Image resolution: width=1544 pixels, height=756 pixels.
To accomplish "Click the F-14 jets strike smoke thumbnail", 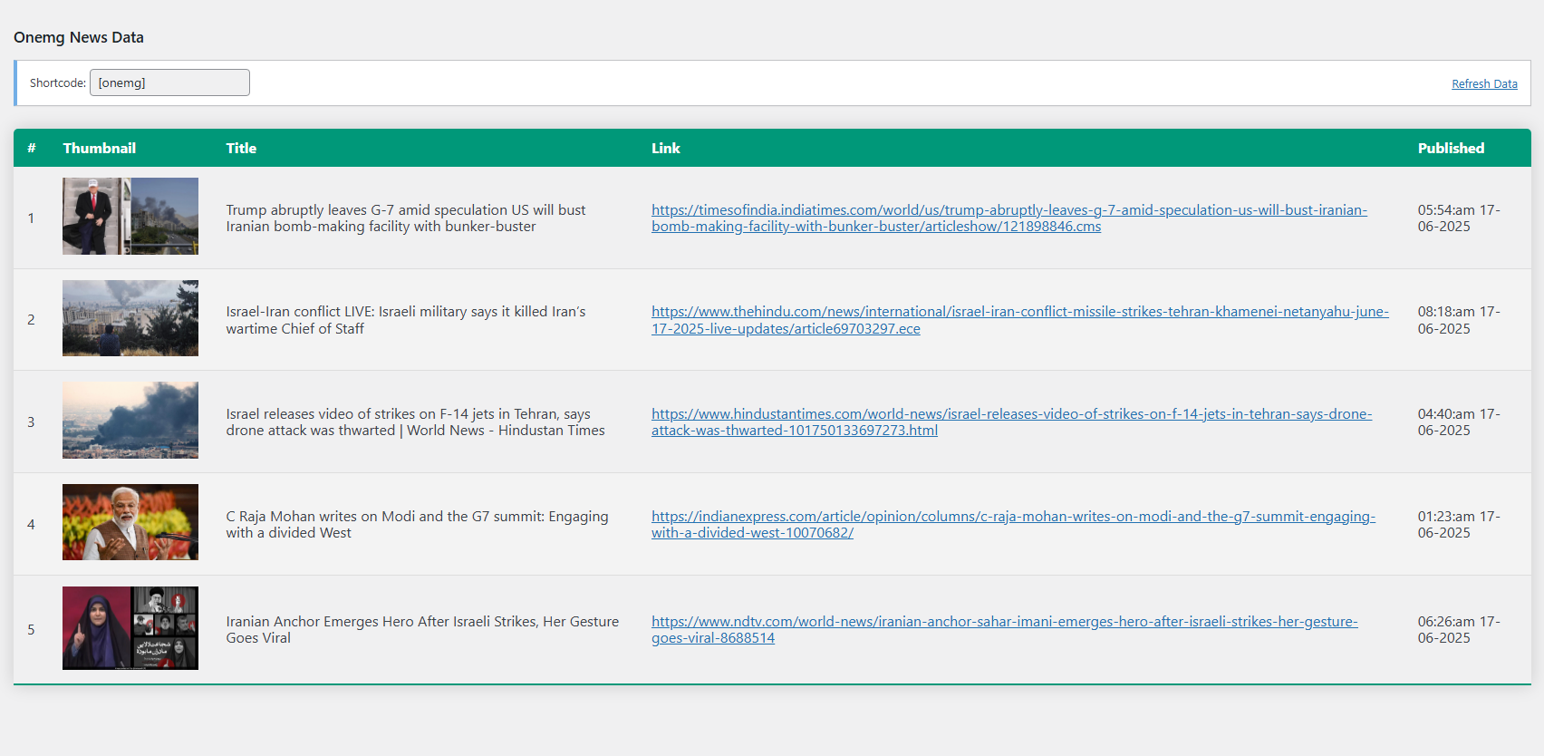I will (x=130, y=421).
